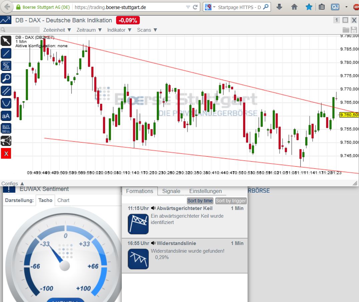Open the text annotation tool (aA)
Viewport: 359px width, 302px height.
[6, 116]
